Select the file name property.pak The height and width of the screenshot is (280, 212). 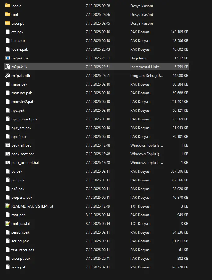22,198
